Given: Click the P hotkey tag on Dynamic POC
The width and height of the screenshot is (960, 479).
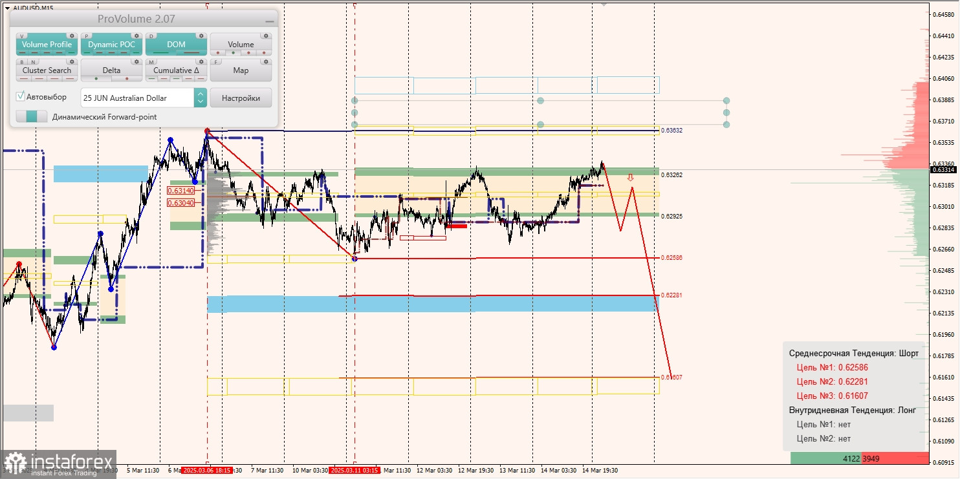Looking at the screenshot, I should pos(87,36).
